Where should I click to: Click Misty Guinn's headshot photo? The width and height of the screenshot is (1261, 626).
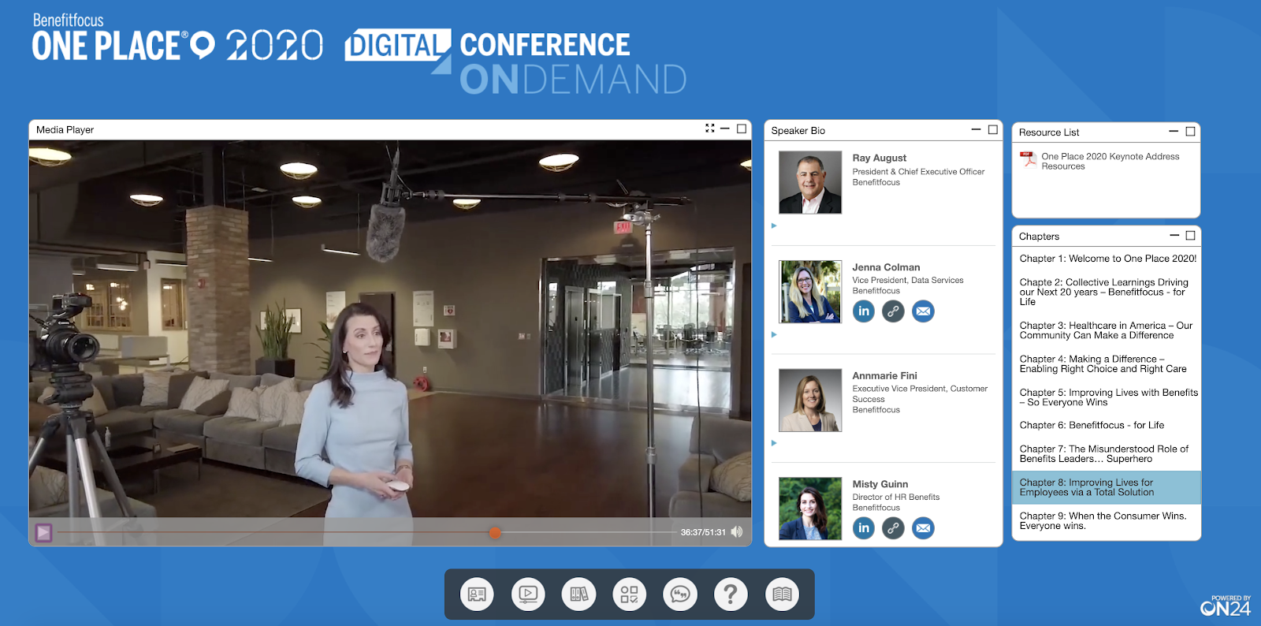point(810,509)
